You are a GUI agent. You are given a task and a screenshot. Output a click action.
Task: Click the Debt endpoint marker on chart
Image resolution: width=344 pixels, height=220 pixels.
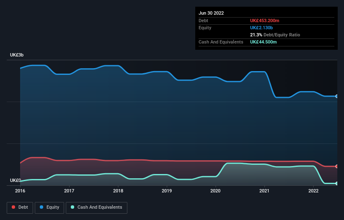[x=337, y=166]
